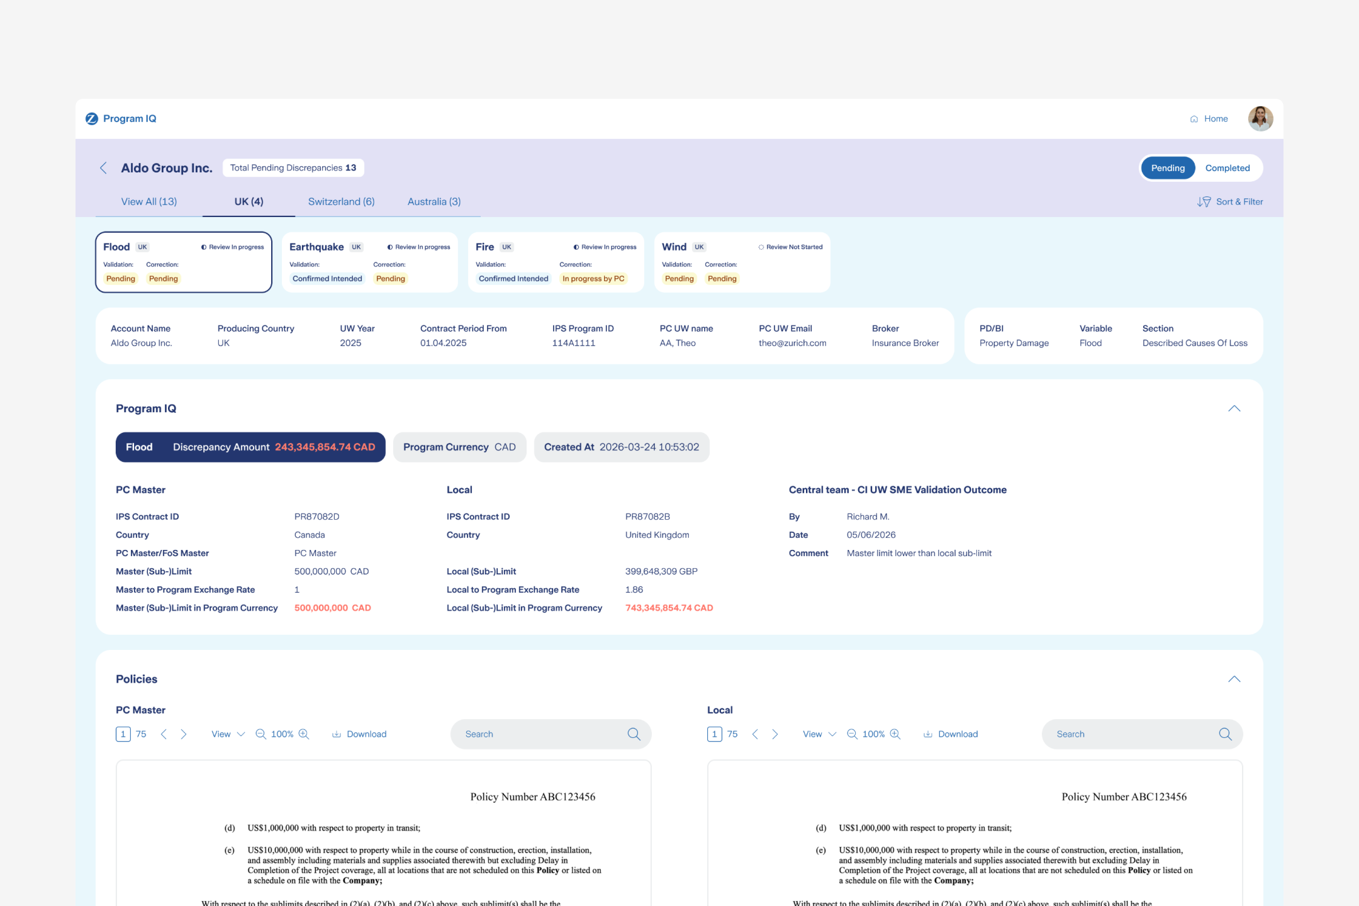Go to next page in PC Master viewer
Viewport: 1359px width, 906px height.
click(184, 734)
